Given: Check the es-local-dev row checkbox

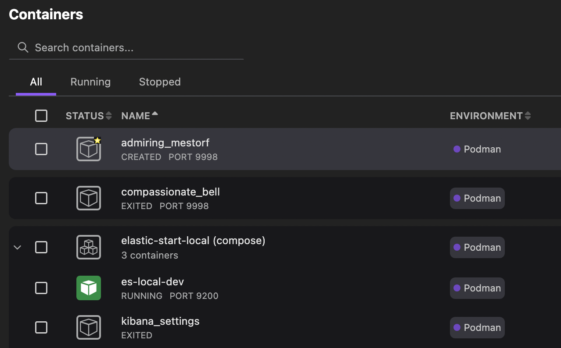Looking at the screenshot, I should tap(41, 288).
